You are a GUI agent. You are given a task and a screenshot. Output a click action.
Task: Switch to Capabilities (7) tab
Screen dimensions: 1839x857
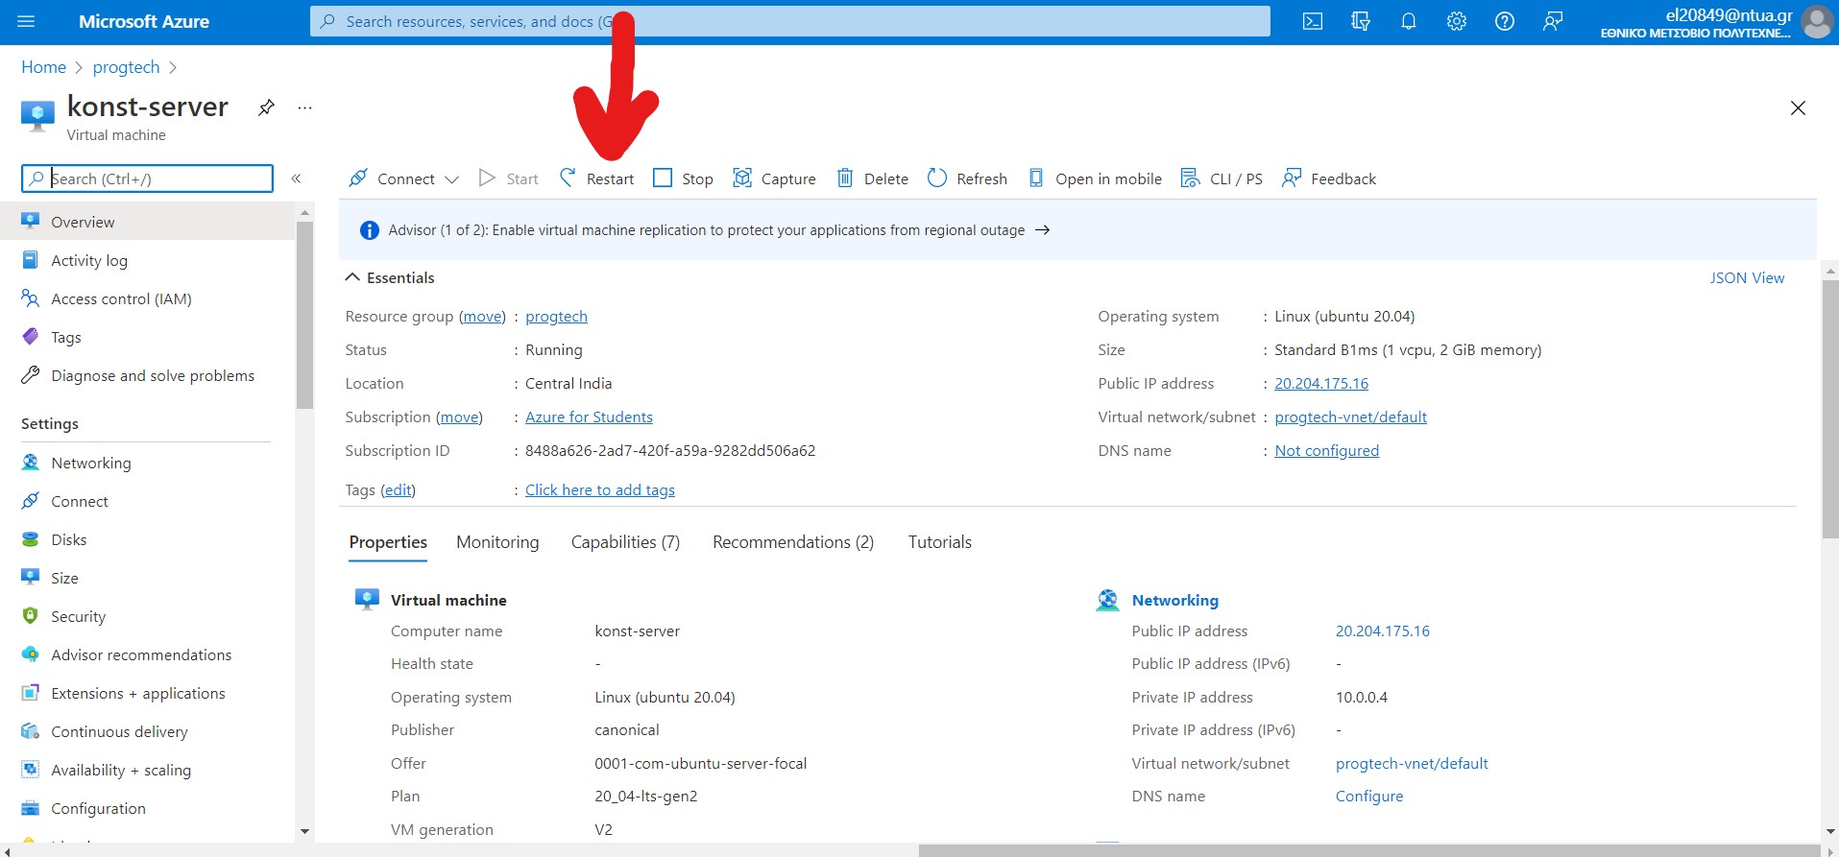coord(625,542)
